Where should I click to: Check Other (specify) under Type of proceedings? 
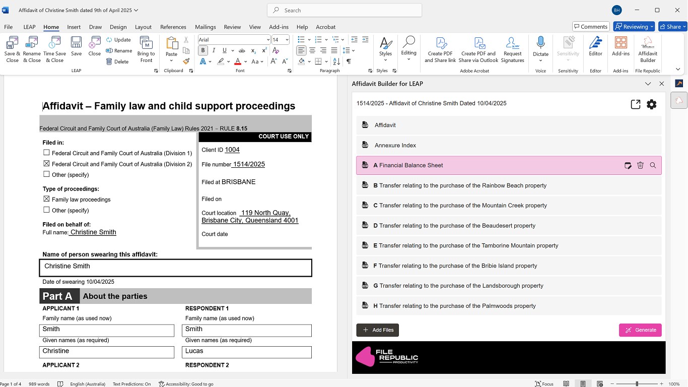point(46,210)
